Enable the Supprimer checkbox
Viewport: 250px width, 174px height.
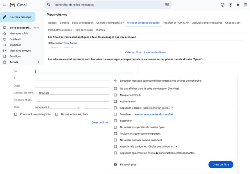click(115, 121)
